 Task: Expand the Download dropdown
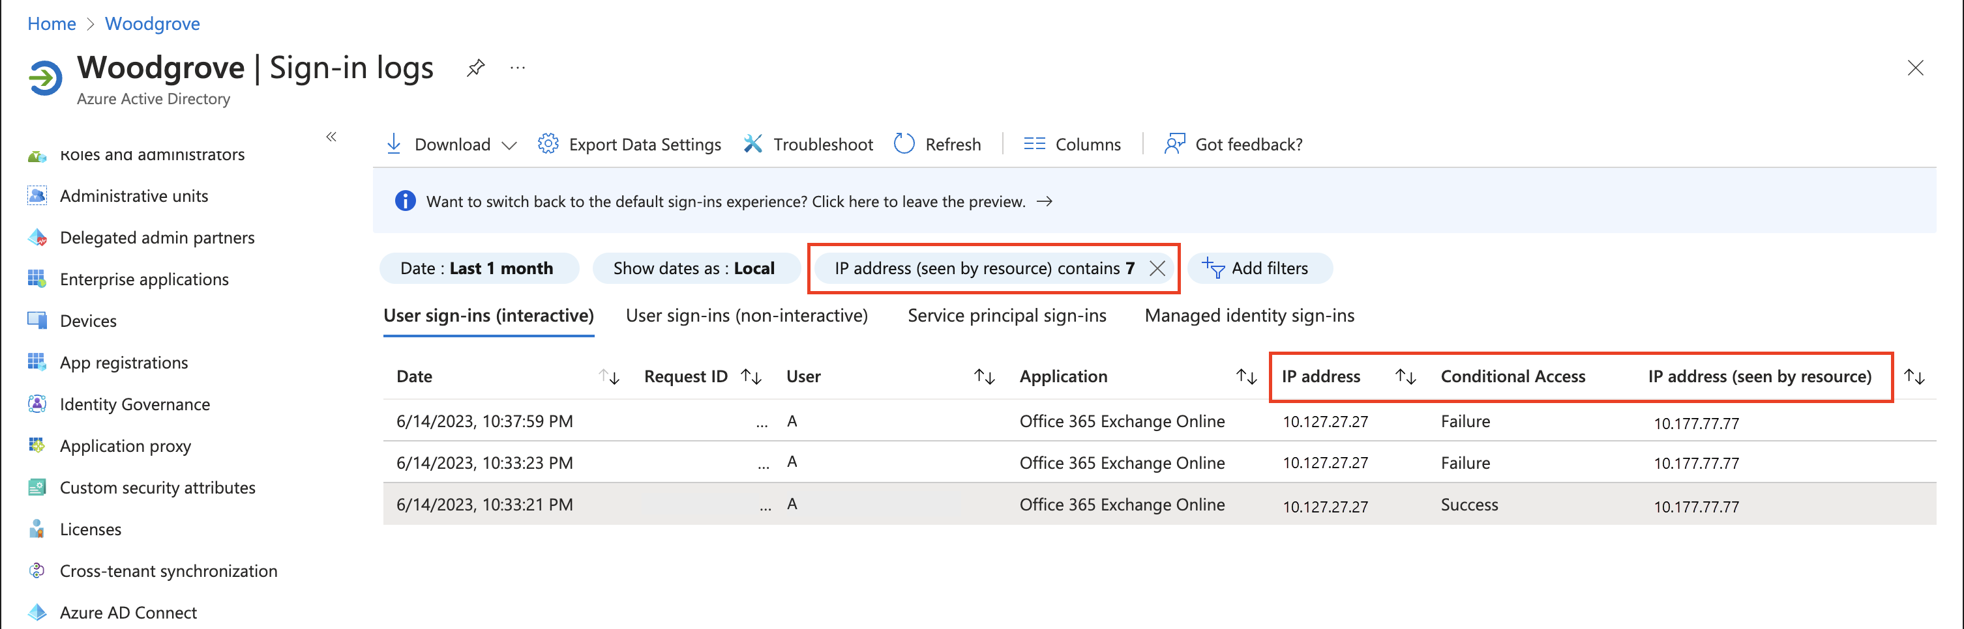tap(509, 145)
